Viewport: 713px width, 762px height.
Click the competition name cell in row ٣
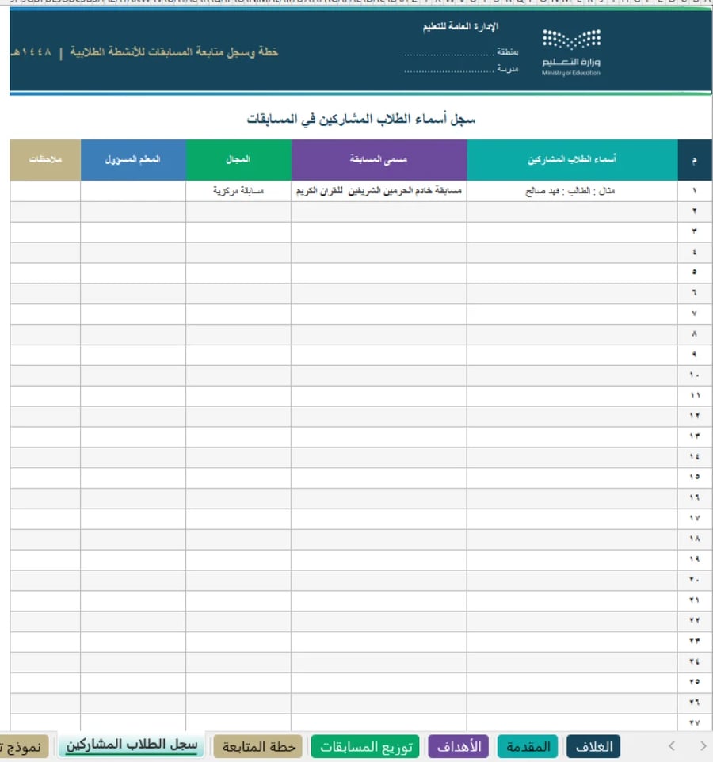(x=379, y=232)
